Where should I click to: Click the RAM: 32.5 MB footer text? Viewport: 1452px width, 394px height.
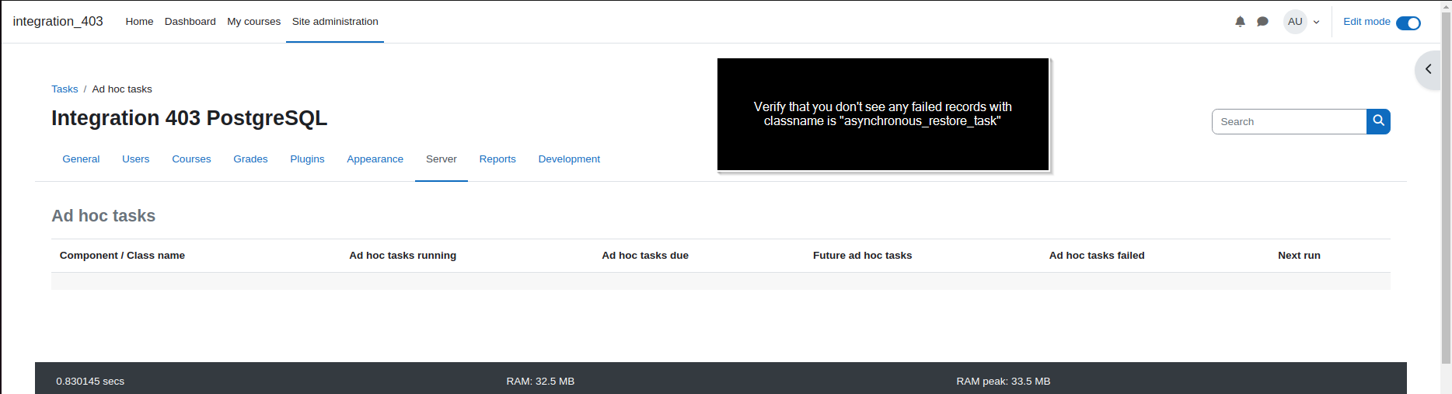click(540, 382)
